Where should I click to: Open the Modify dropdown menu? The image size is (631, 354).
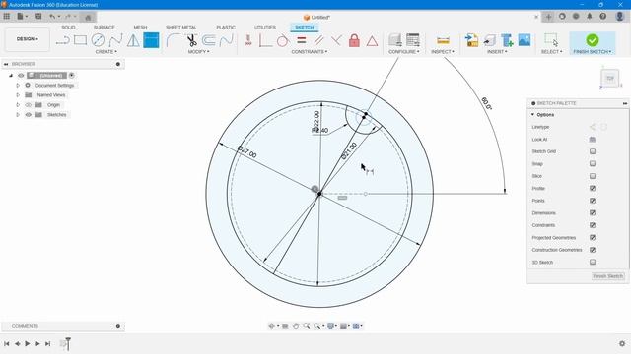198,52
